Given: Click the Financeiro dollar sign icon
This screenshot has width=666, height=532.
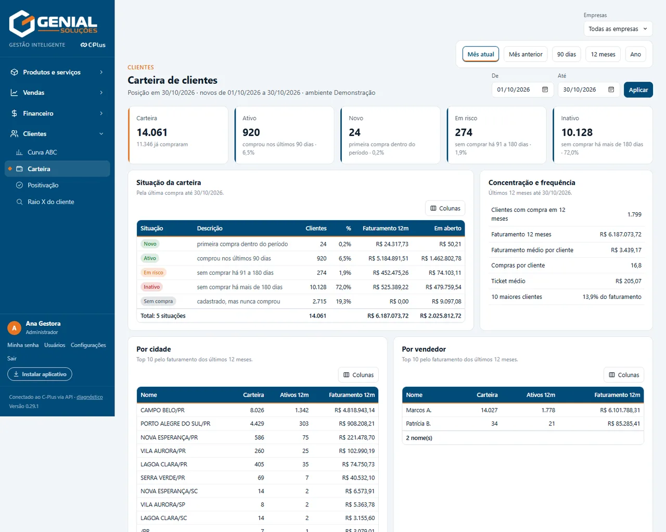Looking at the screenshot, I should click(x=15, y=113).
